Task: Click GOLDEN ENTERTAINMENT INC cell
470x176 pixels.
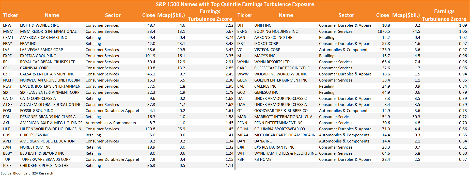Action: pos(281,80)
